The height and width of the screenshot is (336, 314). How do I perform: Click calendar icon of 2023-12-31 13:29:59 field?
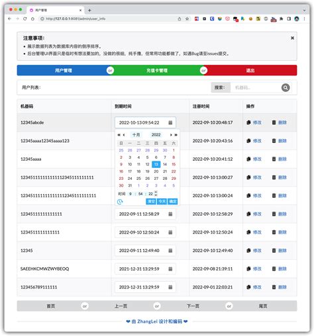pyautogui.click(x=170, y=287)
